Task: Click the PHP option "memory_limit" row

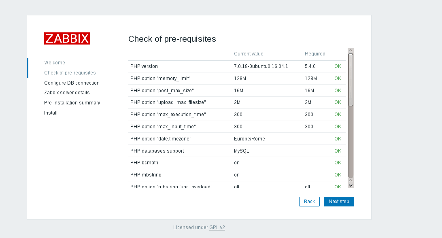Action: (160, 79)
